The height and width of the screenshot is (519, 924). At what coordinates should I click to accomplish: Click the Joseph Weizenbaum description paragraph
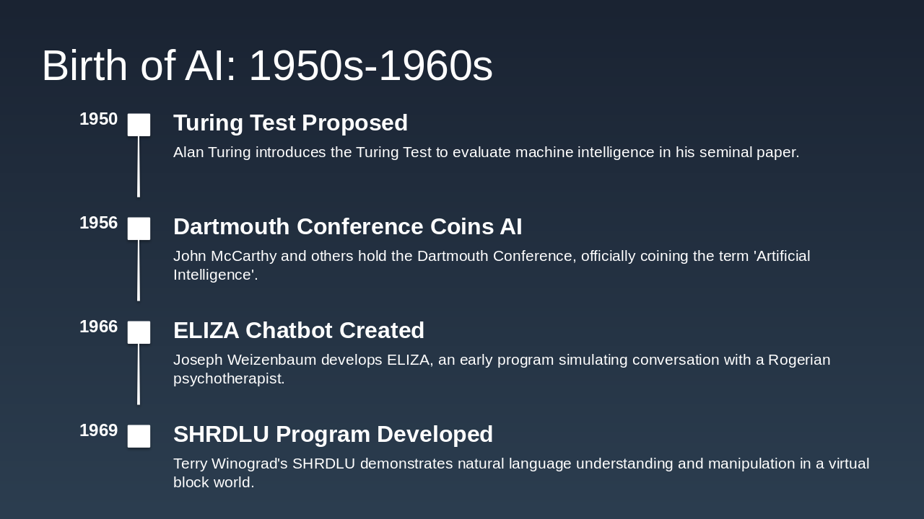tap(502, 369)
